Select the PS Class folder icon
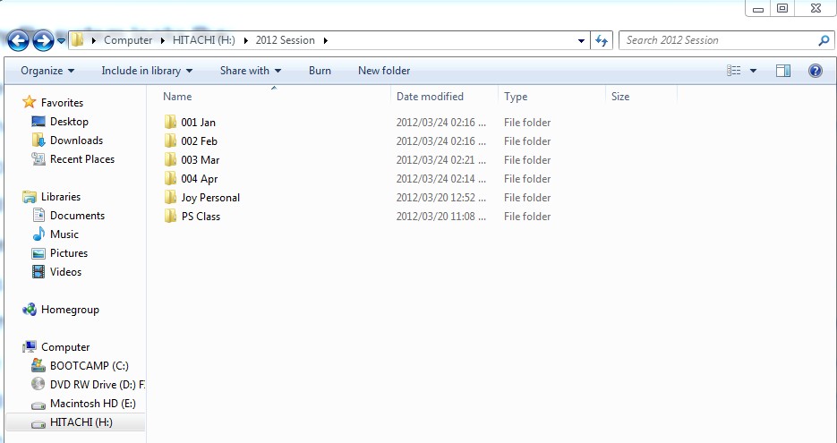 pyautogui.click(x=170, y=217)
